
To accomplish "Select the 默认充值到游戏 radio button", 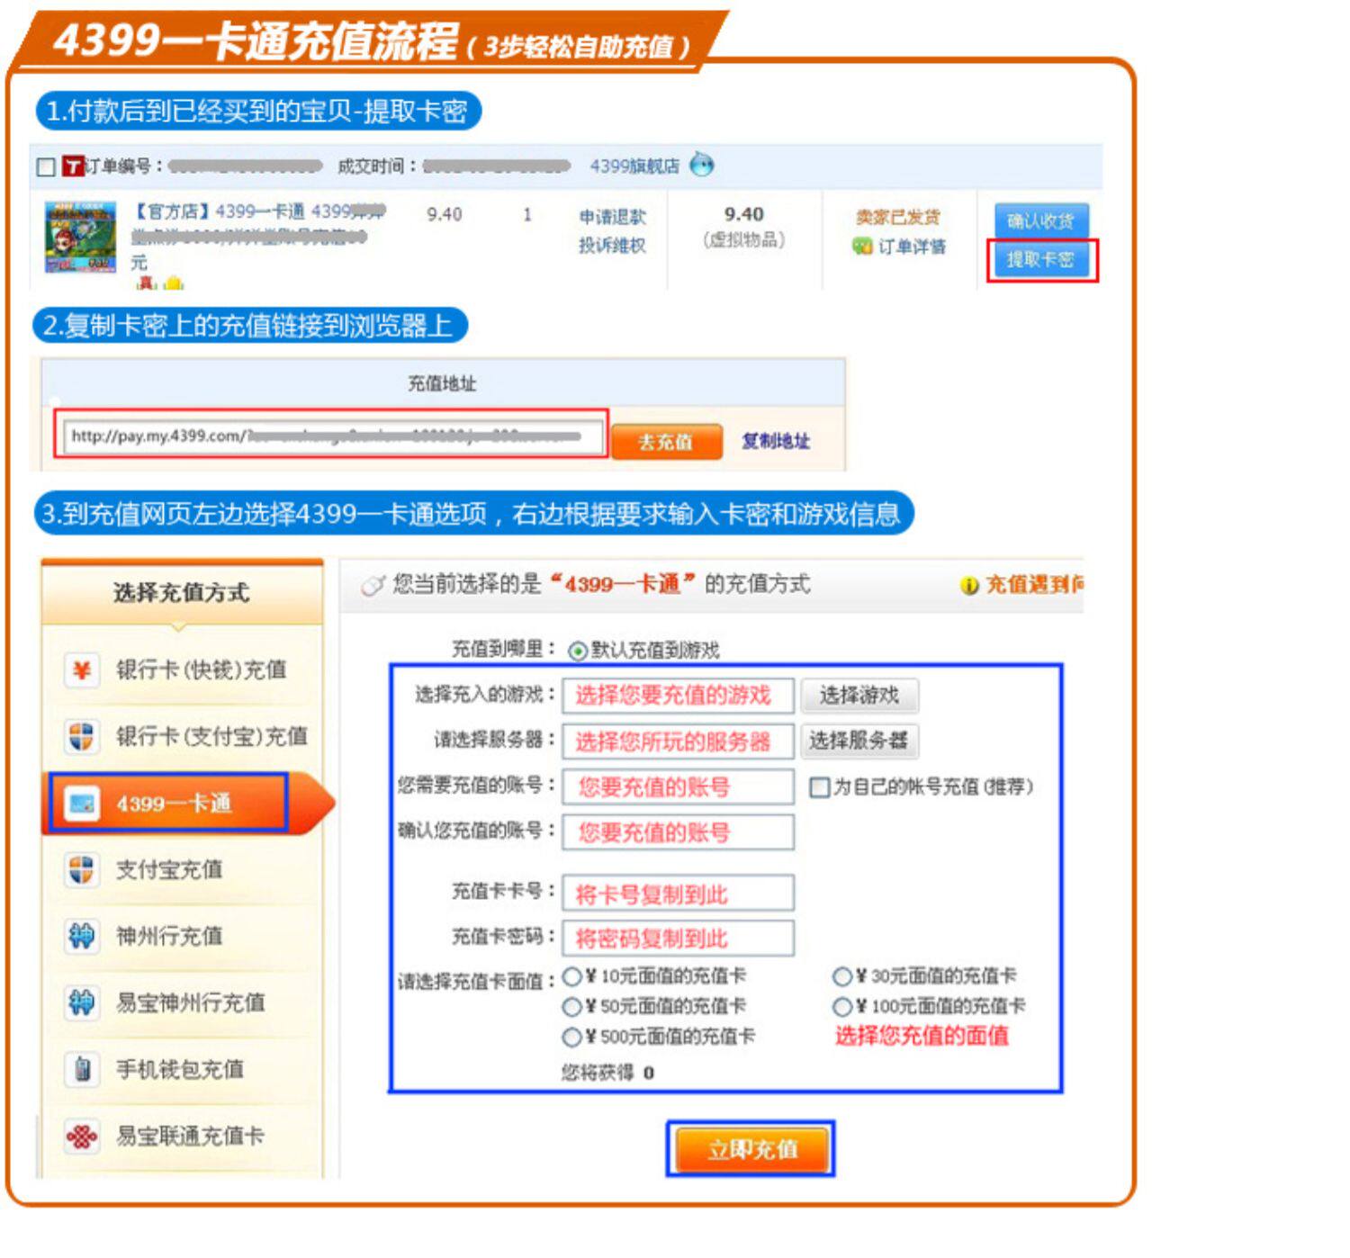I will point(578,651).
